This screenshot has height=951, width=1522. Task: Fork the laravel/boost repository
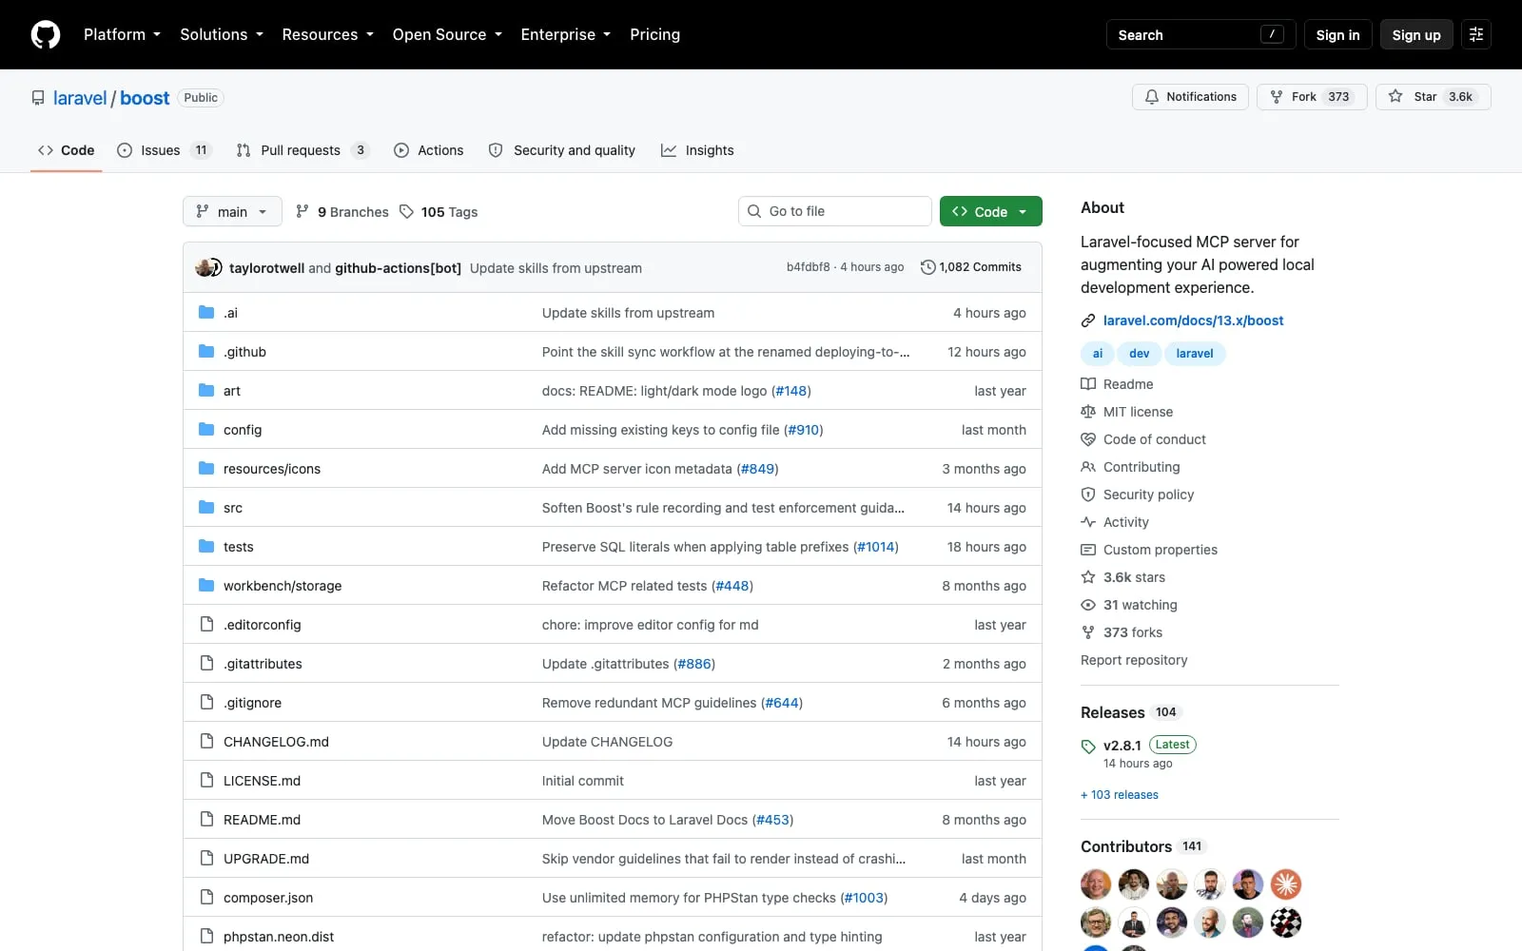(1312, 97)
